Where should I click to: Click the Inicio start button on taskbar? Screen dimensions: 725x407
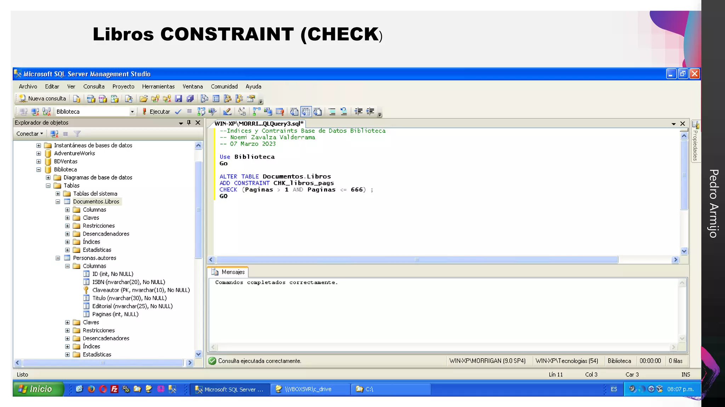coord(36,389)
